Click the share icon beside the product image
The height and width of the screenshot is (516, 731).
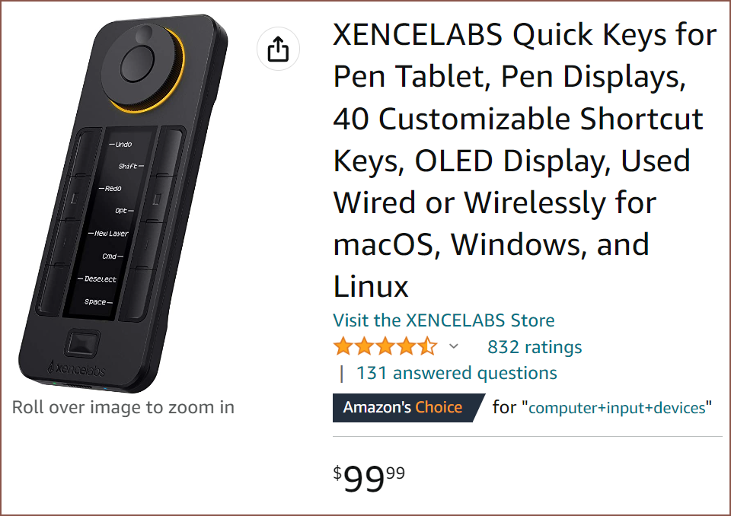[x=279, y=49]
